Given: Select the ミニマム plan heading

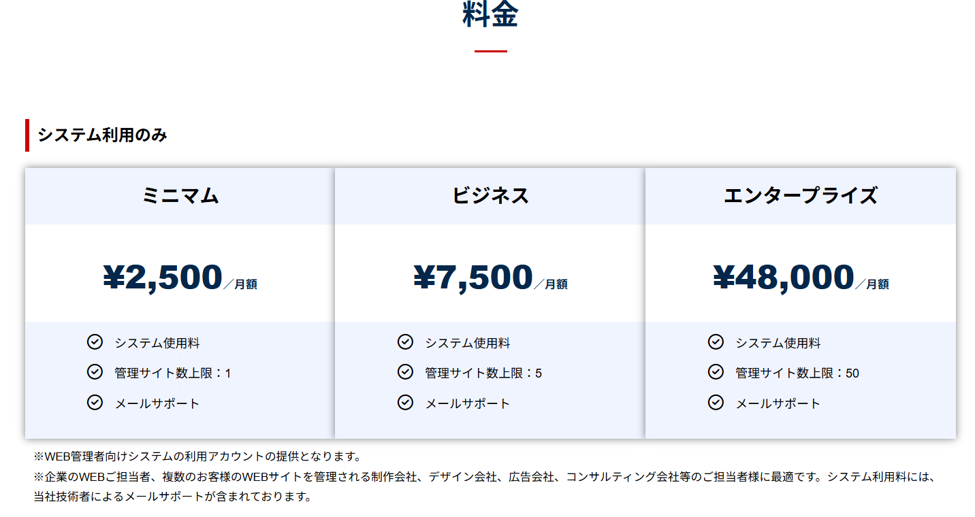Looking at the screenshot, I should click(x=180, y=196).
